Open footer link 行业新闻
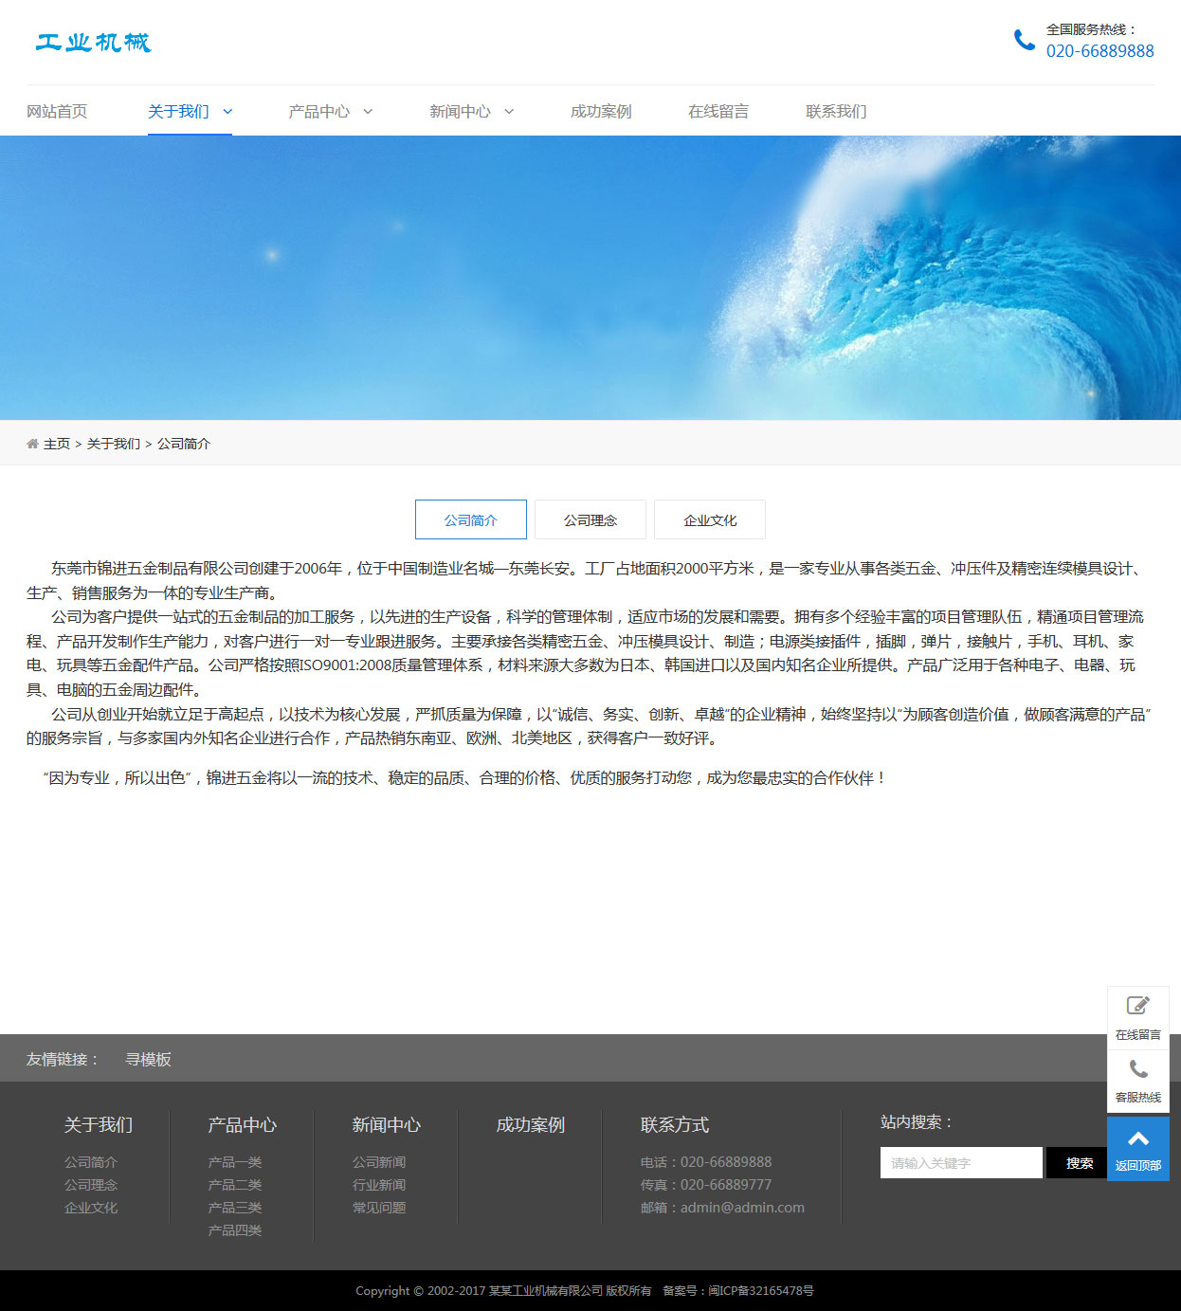This screenshot has height=1311, width=1181. 379,1185
